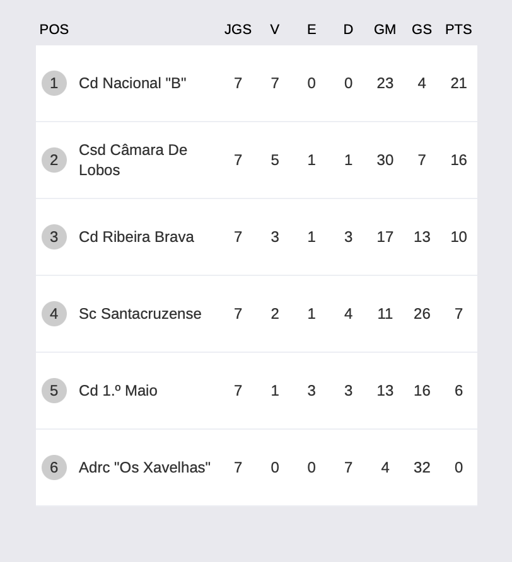512x562 pixels.
Task: Open Adrc "Os Xavelhas" team entry
Action: (x=144, y=467)
